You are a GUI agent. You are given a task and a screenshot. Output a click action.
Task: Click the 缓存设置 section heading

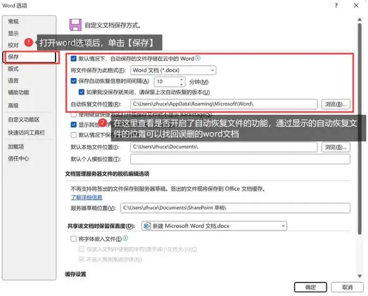pyautogui.click(x=75, y=274)
